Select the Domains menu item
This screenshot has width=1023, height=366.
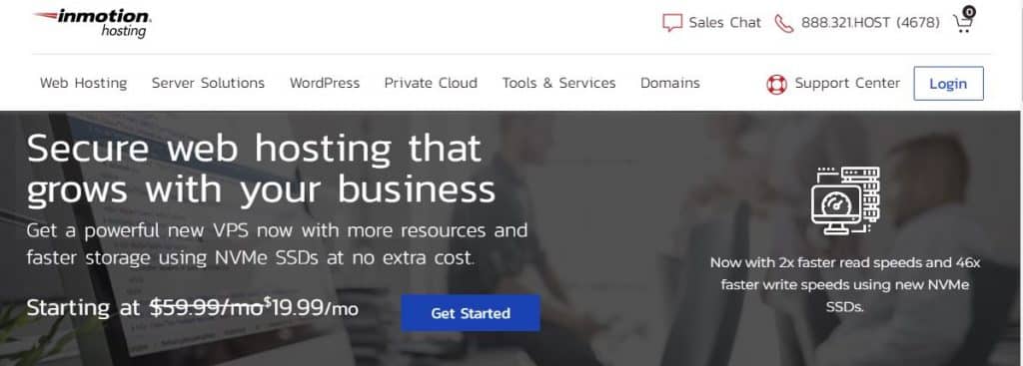click(670, 84)
